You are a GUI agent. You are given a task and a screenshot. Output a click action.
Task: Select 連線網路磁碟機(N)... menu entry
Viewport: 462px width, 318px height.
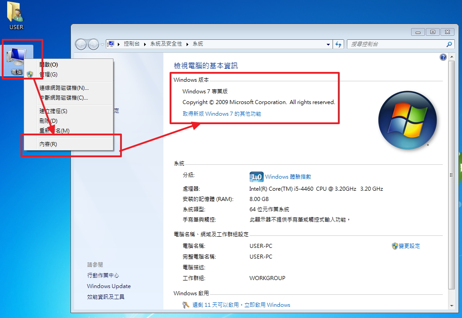click(x=68, y=88)
